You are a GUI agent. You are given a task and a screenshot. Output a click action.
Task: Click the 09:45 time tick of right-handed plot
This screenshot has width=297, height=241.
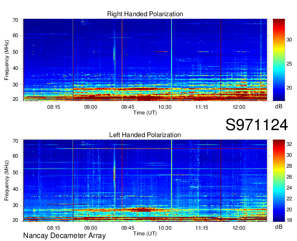click(128, 107)
